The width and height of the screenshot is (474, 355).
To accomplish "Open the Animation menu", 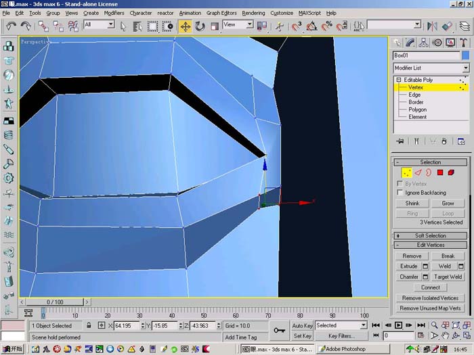I will pos(190,13).
